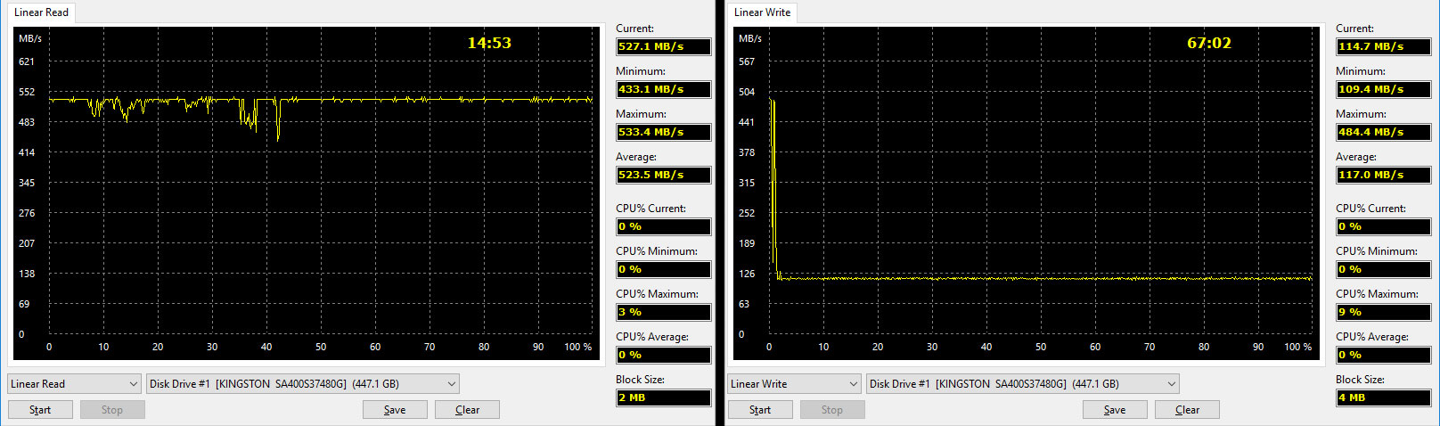Click the 9 % CPU maximum write value
The height and width of the screenshot is (426, 1440).
point(1384,312)
